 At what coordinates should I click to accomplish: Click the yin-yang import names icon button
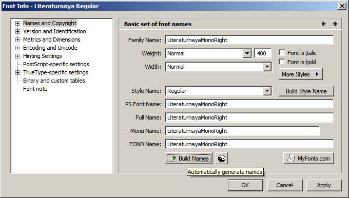222,159
